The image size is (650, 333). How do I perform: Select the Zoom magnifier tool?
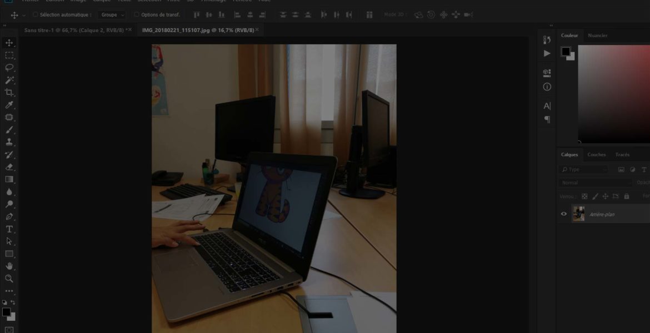click(x=9, y=279)
